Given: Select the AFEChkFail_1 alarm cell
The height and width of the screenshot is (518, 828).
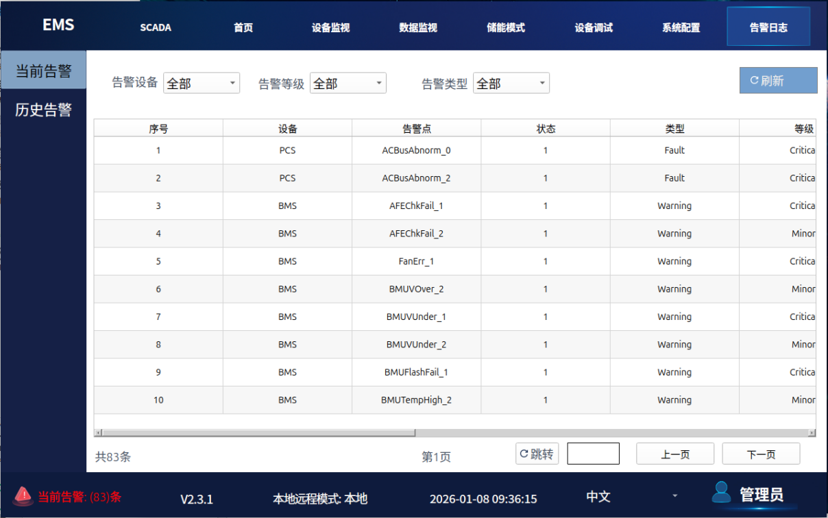Looking at the screenshot, I should (x=417, y=206).
